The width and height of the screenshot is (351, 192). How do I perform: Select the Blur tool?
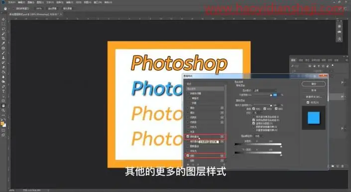(3, 77)
